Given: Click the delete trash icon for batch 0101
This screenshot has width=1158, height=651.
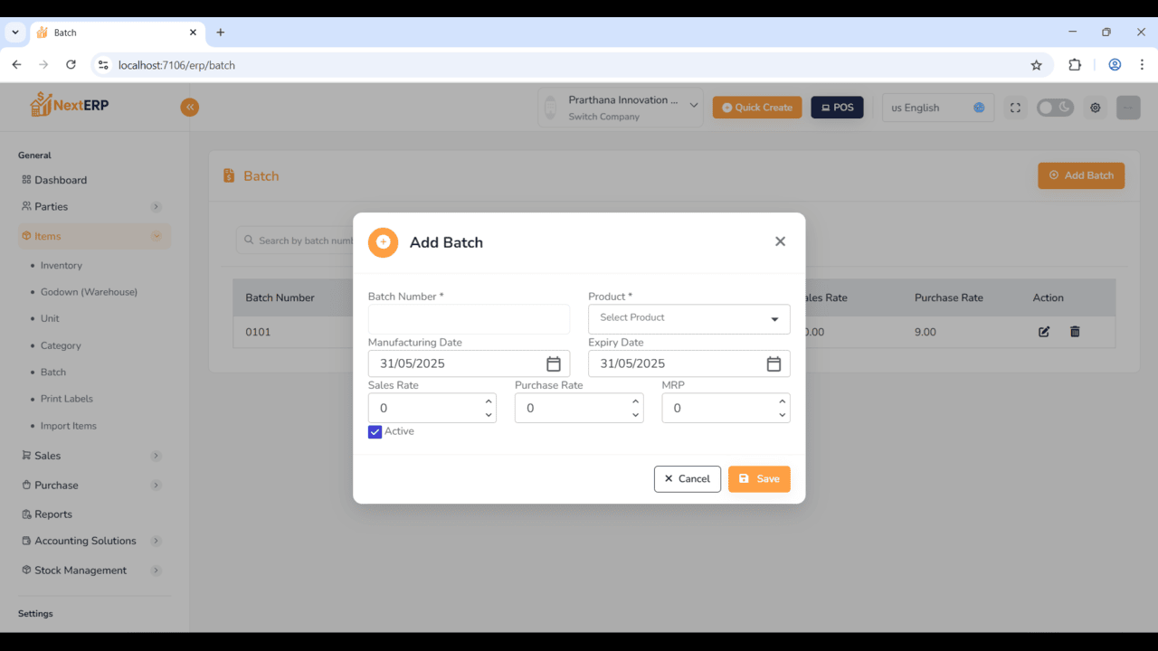Looking at the screenshot, I should (x=1075, y=332).
